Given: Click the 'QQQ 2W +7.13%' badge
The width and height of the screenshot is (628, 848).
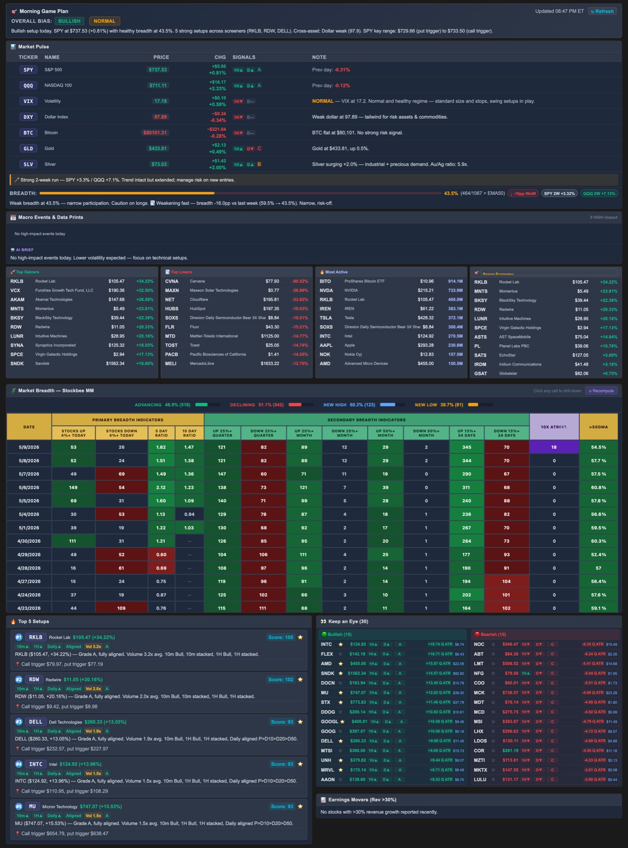Looking at the screenshot, I should pyautogui.click(x=599, y=194).
